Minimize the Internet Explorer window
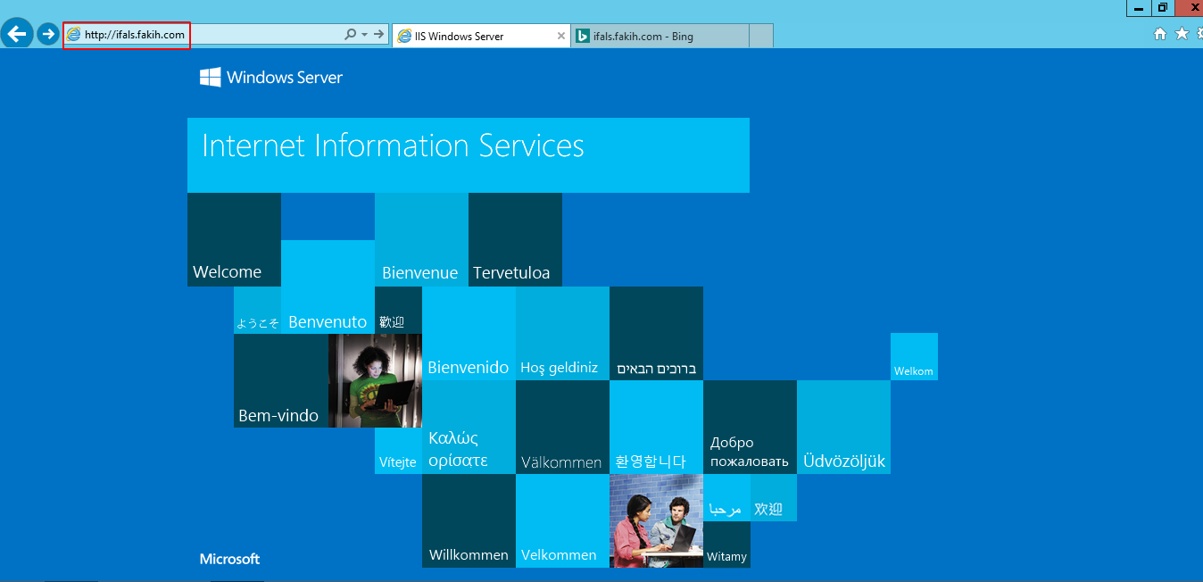This screenshot has height=582, width=1203. 1138,8
